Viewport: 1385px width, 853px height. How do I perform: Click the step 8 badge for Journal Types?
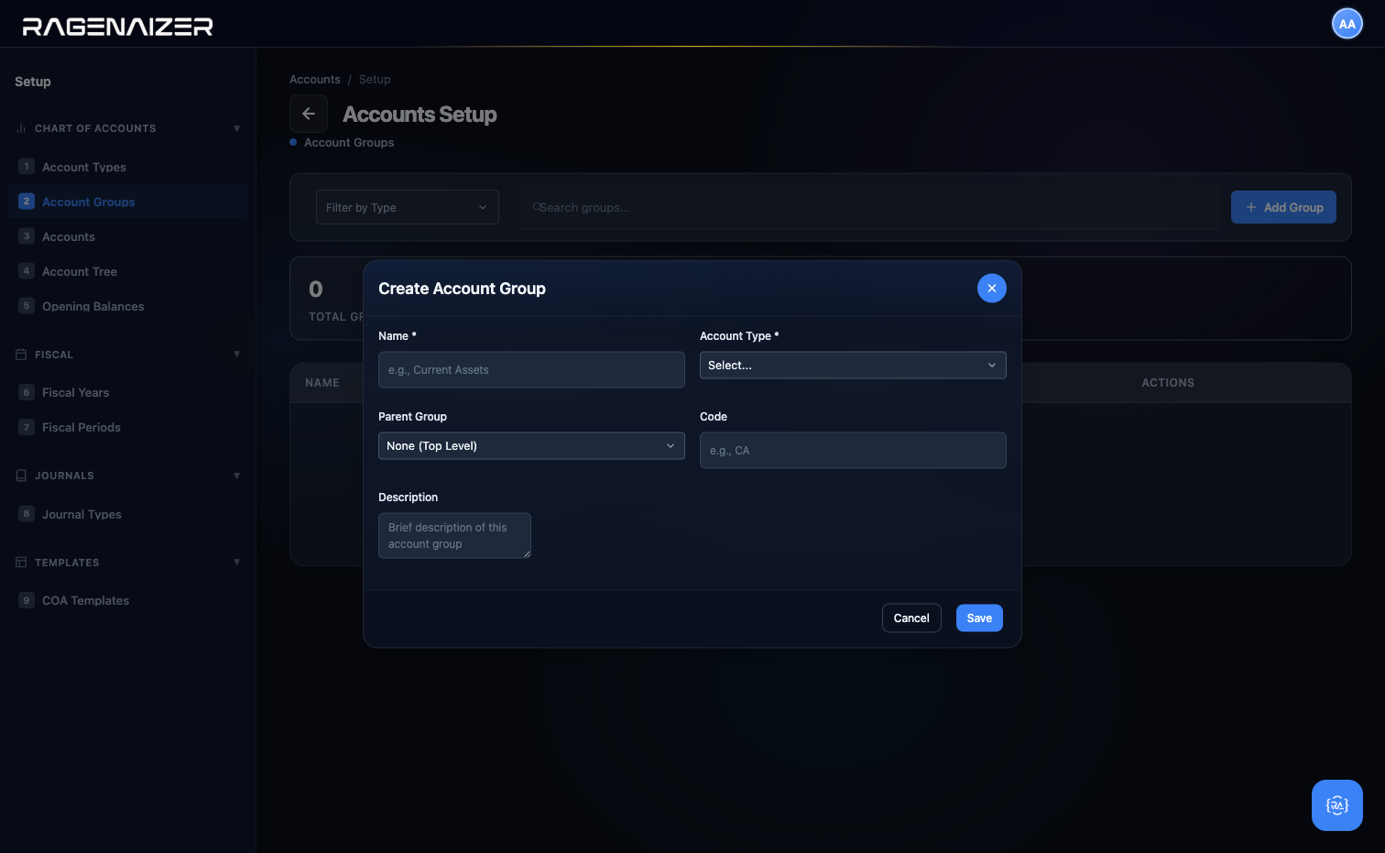[27, 514]
